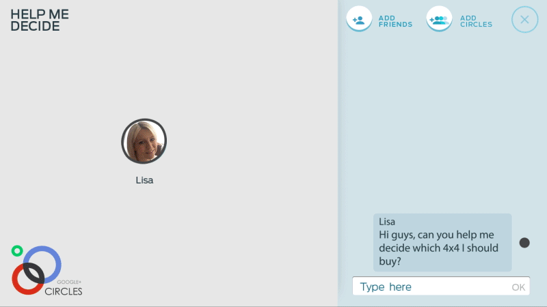Screen dimensions: 547x307
Task: Click the Add Friends person icon
Action: (359, 19)
